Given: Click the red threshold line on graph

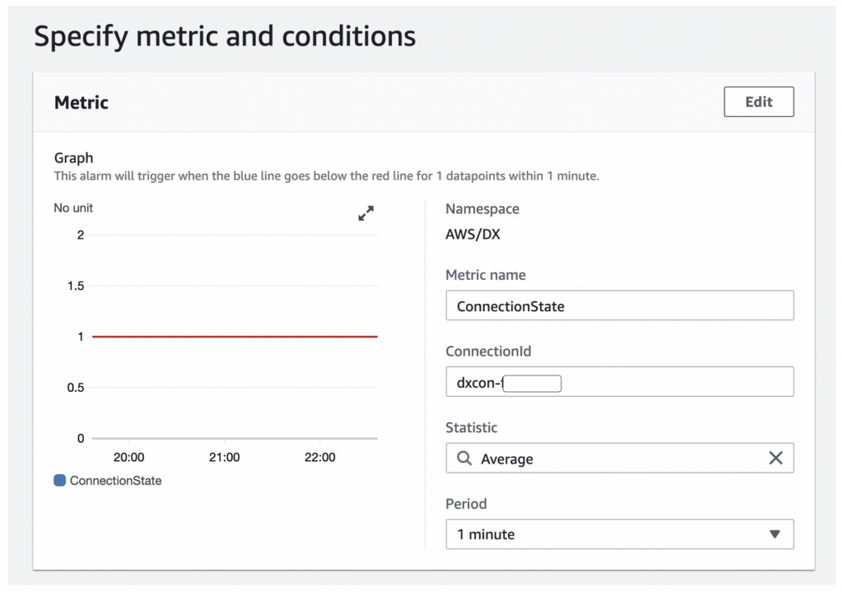Looking at the screenshot, I should tap(235, 336).
